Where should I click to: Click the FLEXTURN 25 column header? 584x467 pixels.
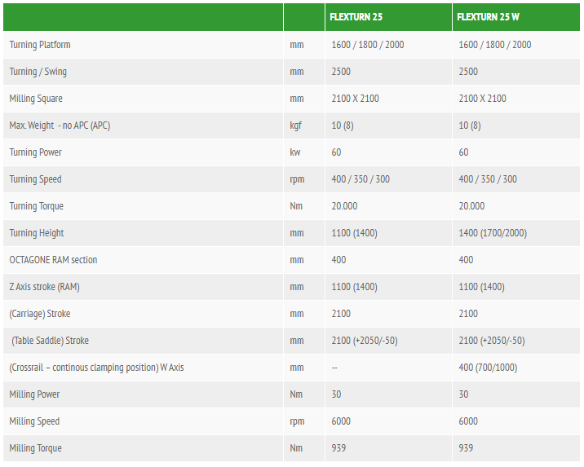click(x=356, y=17)
